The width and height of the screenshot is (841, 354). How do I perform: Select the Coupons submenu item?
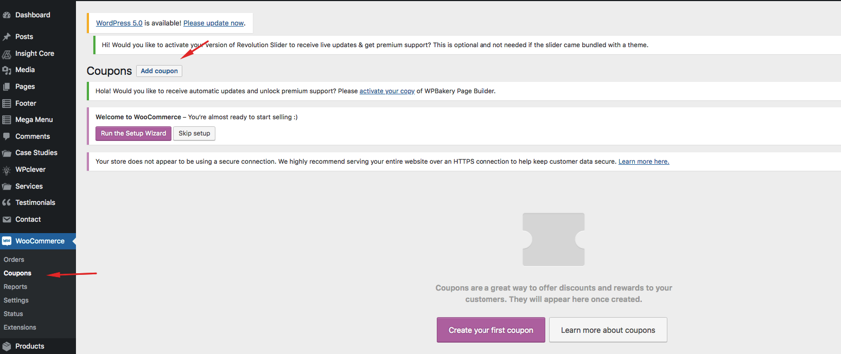pyautogui.click(x=17, y=273)
